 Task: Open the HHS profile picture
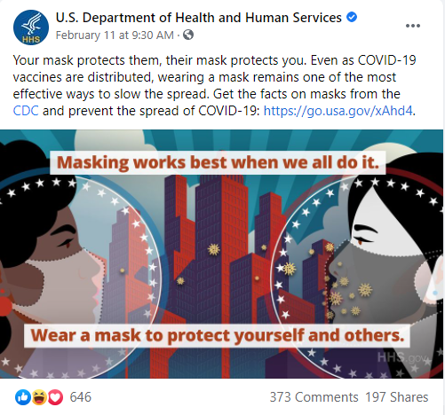pyautogui.click(x=31, y=27)
